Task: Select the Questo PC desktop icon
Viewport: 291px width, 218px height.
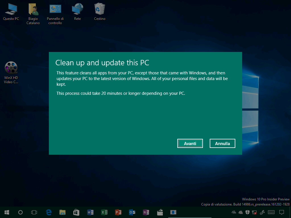Action: pos(11,12)
